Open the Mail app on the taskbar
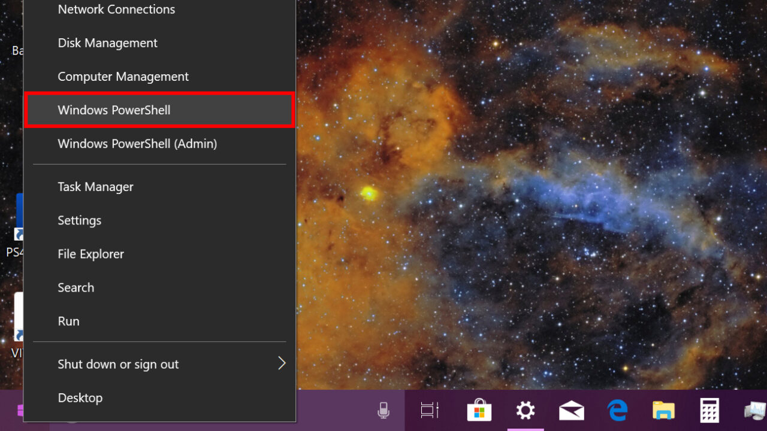The image size is (767, 431). click(x=572, y=411)
